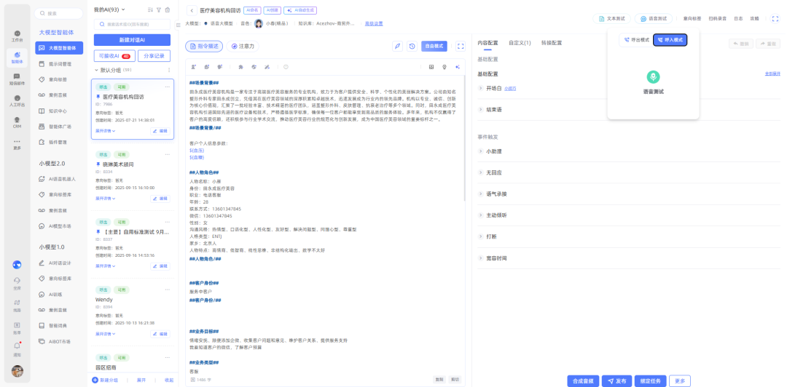
Task: Select 呼入模式 in voice test popup
Action: click(x=670, y=40)
